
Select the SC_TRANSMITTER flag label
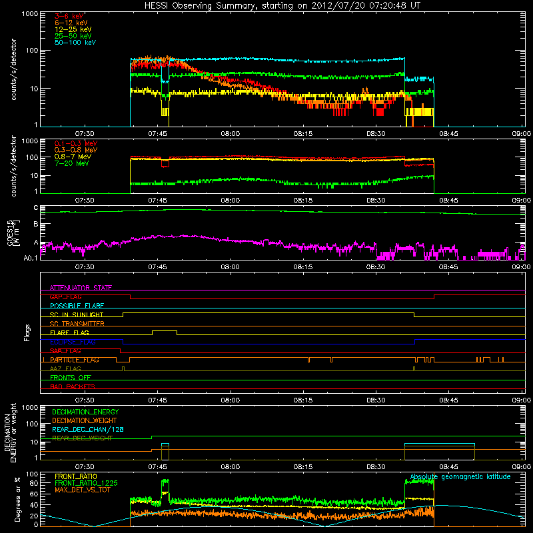77,324
